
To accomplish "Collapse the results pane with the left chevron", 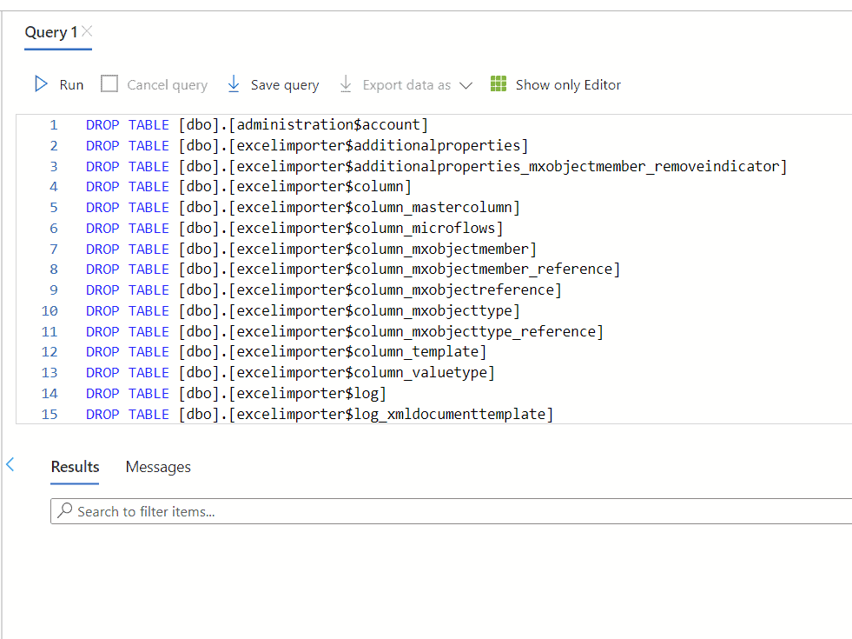I will [10, 466].
